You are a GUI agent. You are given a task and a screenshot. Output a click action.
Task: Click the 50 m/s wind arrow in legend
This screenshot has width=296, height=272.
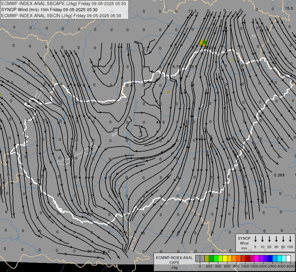pos(283,239)
